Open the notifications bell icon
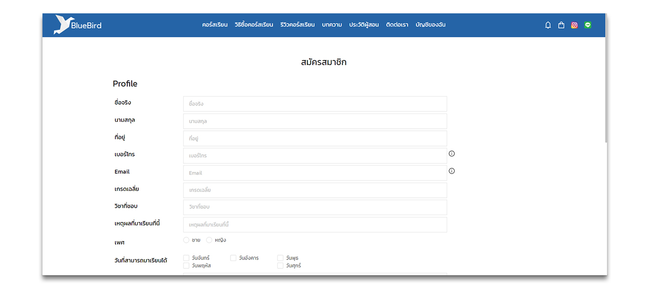 click(548, 25)
